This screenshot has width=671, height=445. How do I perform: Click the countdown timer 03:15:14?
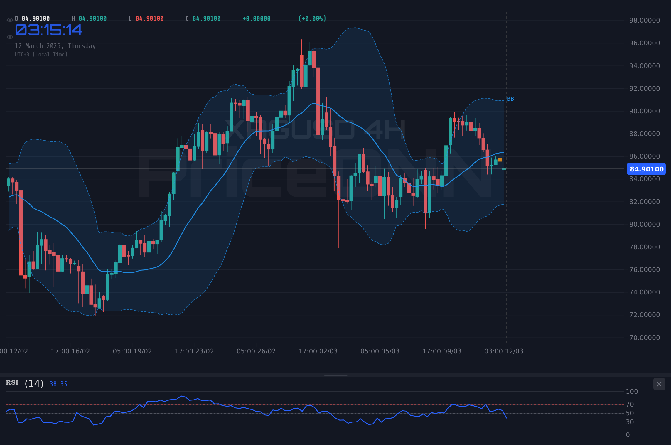[x=48, y=30]
